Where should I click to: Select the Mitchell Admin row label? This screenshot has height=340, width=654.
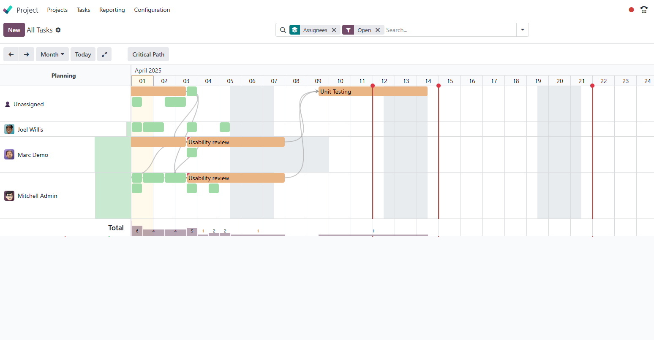point(38,196)
